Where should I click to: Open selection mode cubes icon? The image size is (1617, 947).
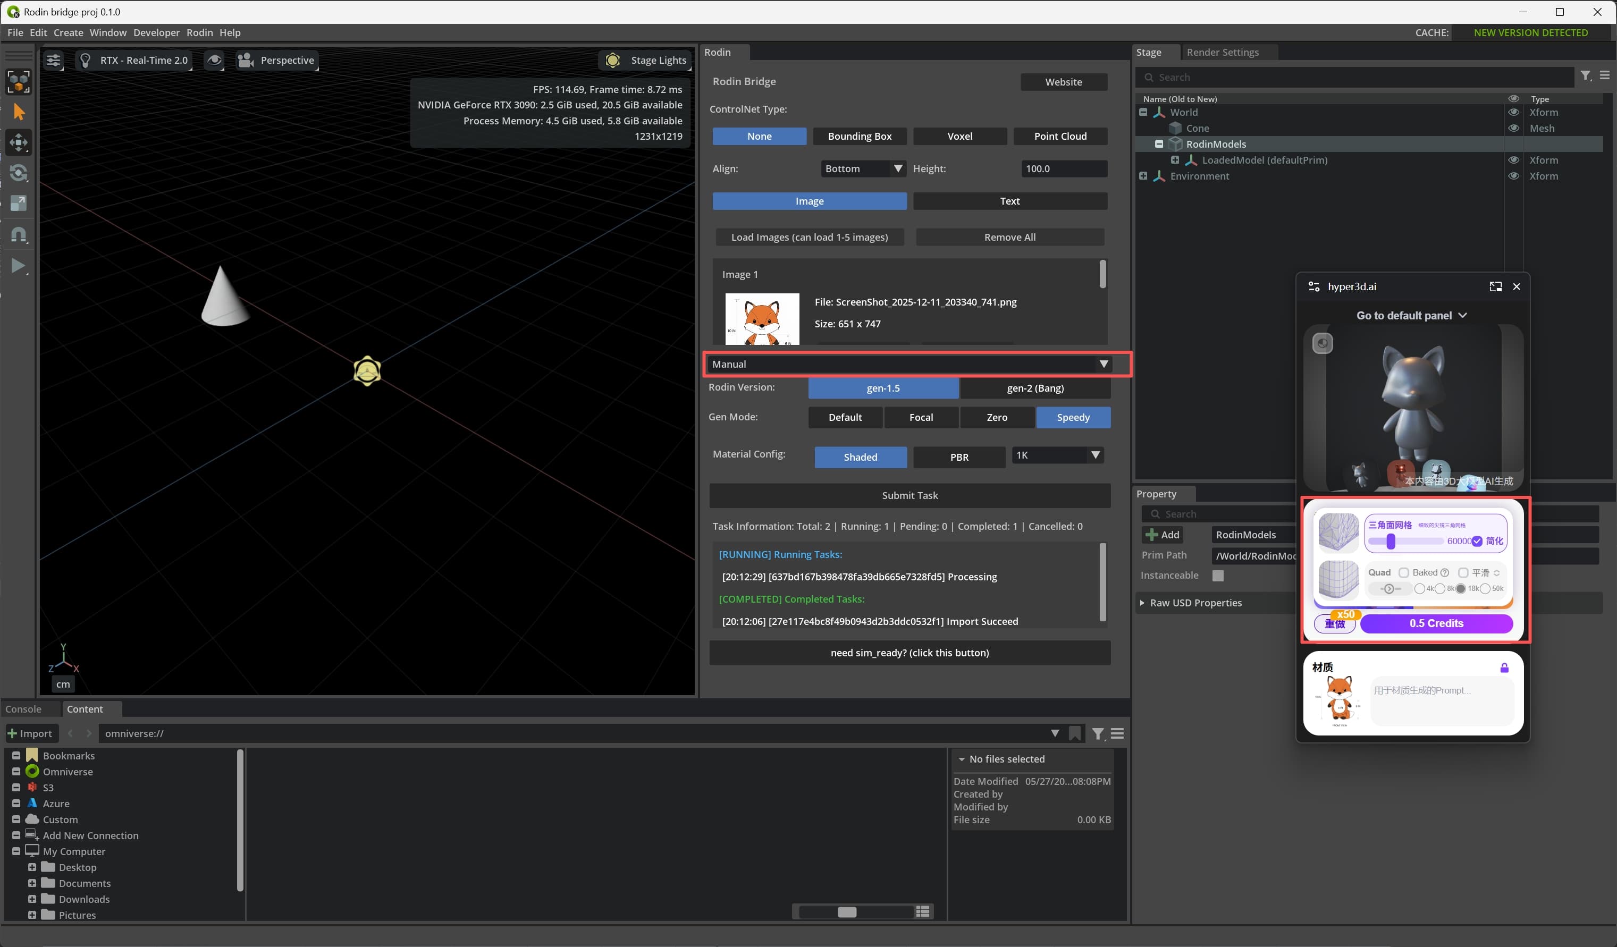[x=19, y=81]
